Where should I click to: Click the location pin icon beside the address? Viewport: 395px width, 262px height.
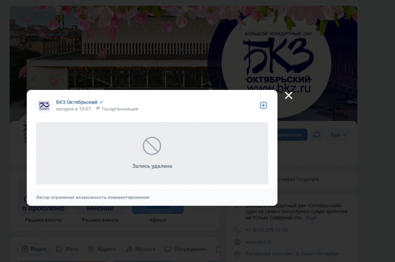click(237, 254)
